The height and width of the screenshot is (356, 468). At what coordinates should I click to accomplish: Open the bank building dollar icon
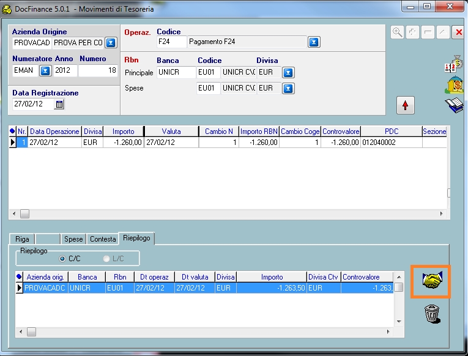(x=453, y=86)
